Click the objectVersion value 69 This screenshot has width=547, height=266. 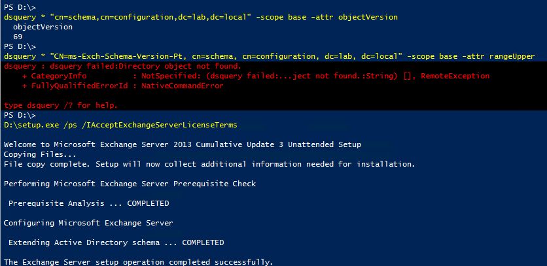18,37
